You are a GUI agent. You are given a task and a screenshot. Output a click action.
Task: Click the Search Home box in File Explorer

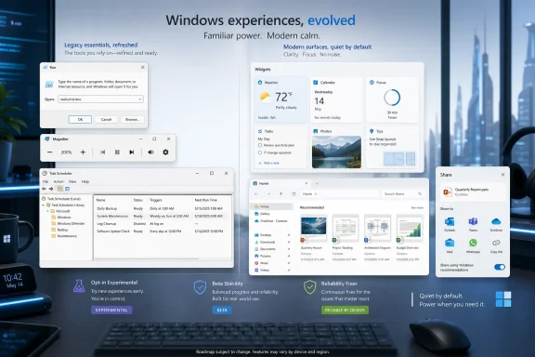(x=402, y=193)
